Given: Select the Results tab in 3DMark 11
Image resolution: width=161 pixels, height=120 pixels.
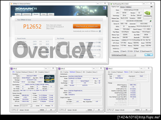Looking at the screenshot, I should pos(36,14).
